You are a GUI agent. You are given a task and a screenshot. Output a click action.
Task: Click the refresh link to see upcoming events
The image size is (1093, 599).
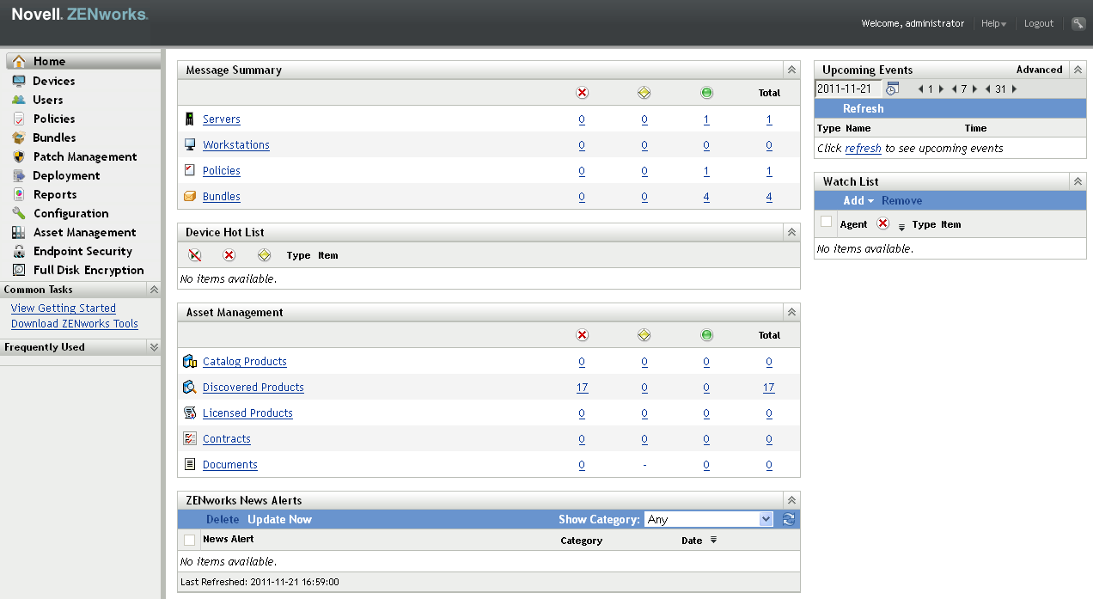(x=862, y=148)
